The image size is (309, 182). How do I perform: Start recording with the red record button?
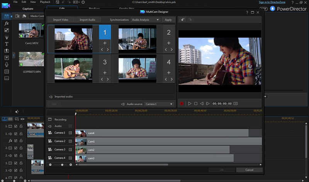pyautogui.click(x=182, y=103)
